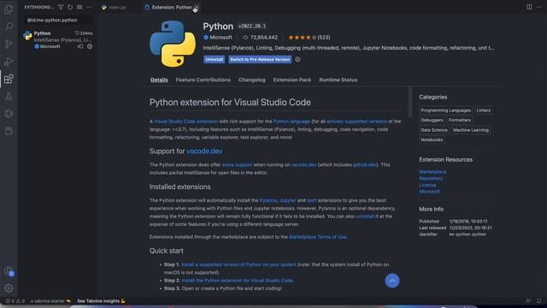547x308 pixels.
Task: Select the Linters category tag
Action: [484, 110]
